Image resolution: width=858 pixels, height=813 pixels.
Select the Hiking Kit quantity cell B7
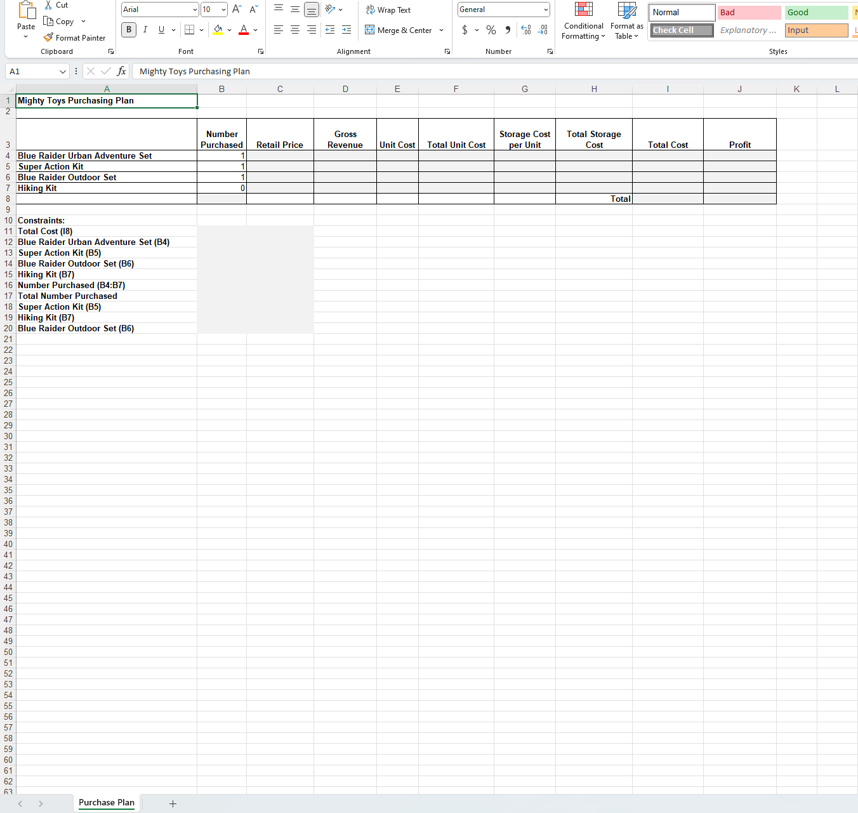tap(221, 188)
